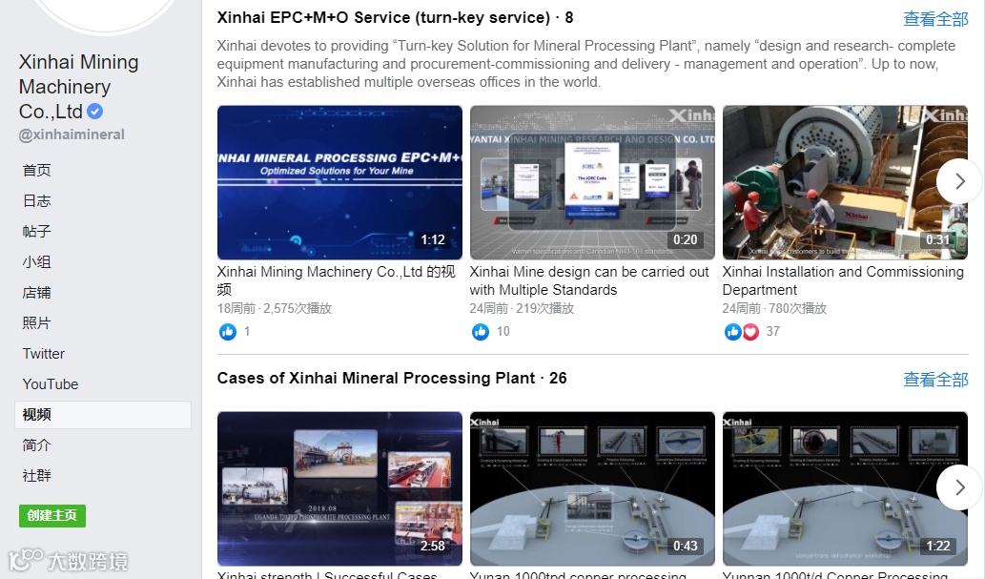Click the Xinhai Mining Machinery Co.,Ltd page name
The height and width of the screenshot is (579, 985).
point(78,87)
